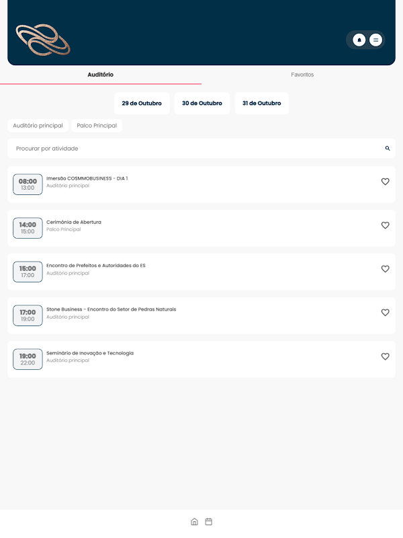The image size is (403, 538).
Task: Click the swirl logo in the header
Action: coord(43,40)
